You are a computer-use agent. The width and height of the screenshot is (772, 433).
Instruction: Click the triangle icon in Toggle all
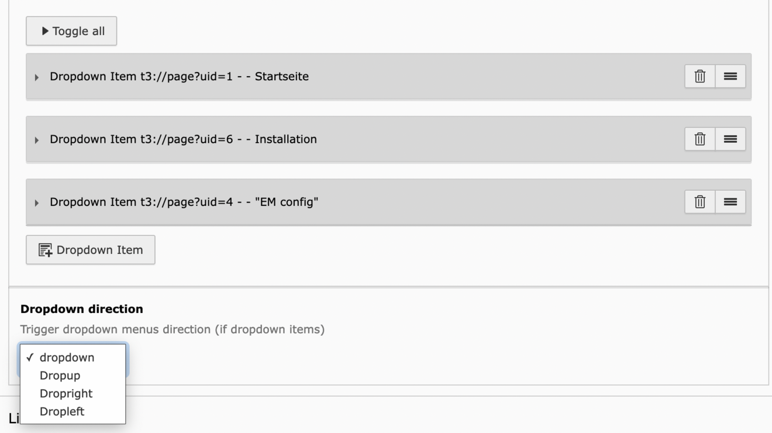coord(45,32)
